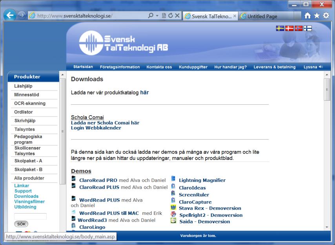Click the Compatibility View icon
Screen dimensions: 335x245
pos(164,15)
